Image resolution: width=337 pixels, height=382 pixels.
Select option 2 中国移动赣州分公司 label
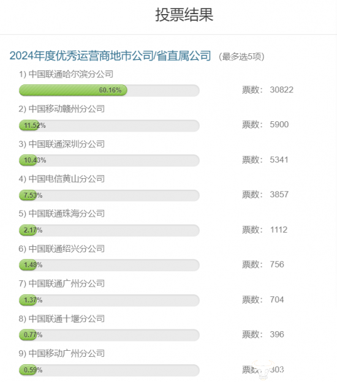(x=62, y=109)
